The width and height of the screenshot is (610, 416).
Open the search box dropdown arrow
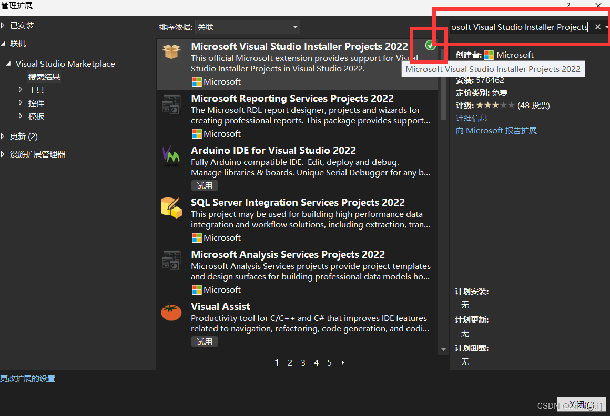pyautogui.click(x=606, y=27)
